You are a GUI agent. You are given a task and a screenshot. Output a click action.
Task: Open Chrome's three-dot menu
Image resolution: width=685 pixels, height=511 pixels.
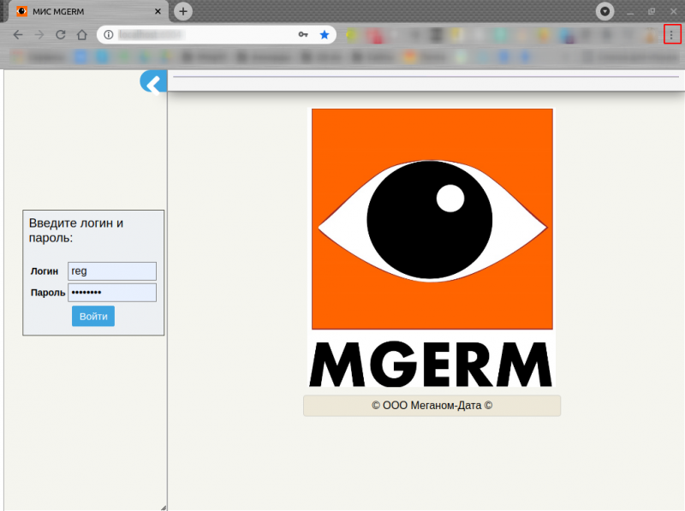[671, 34]
